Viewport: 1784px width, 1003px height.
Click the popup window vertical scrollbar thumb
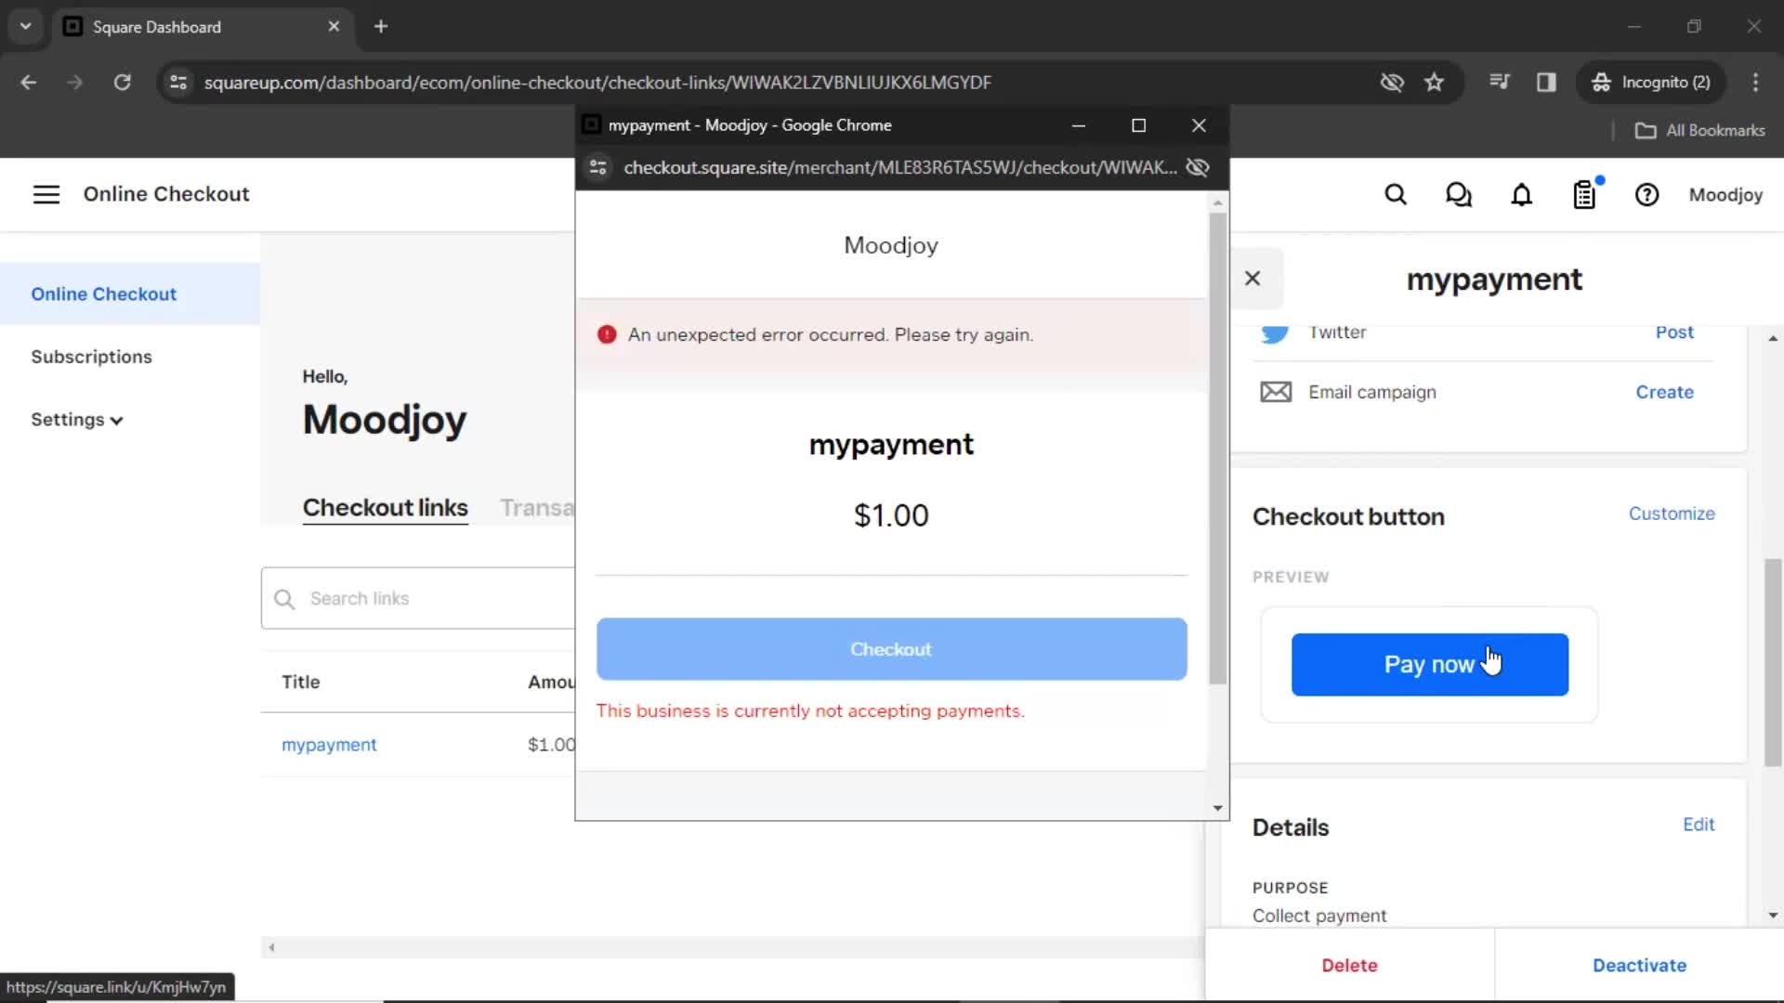(1217, 449)
